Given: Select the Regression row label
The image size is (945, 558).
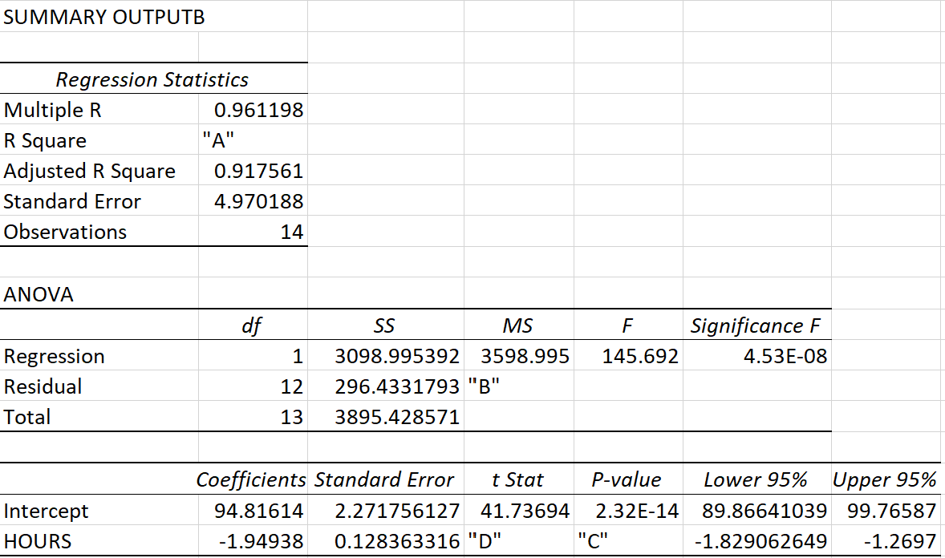Looking at the screenshot, I should (x=55, y=357).
